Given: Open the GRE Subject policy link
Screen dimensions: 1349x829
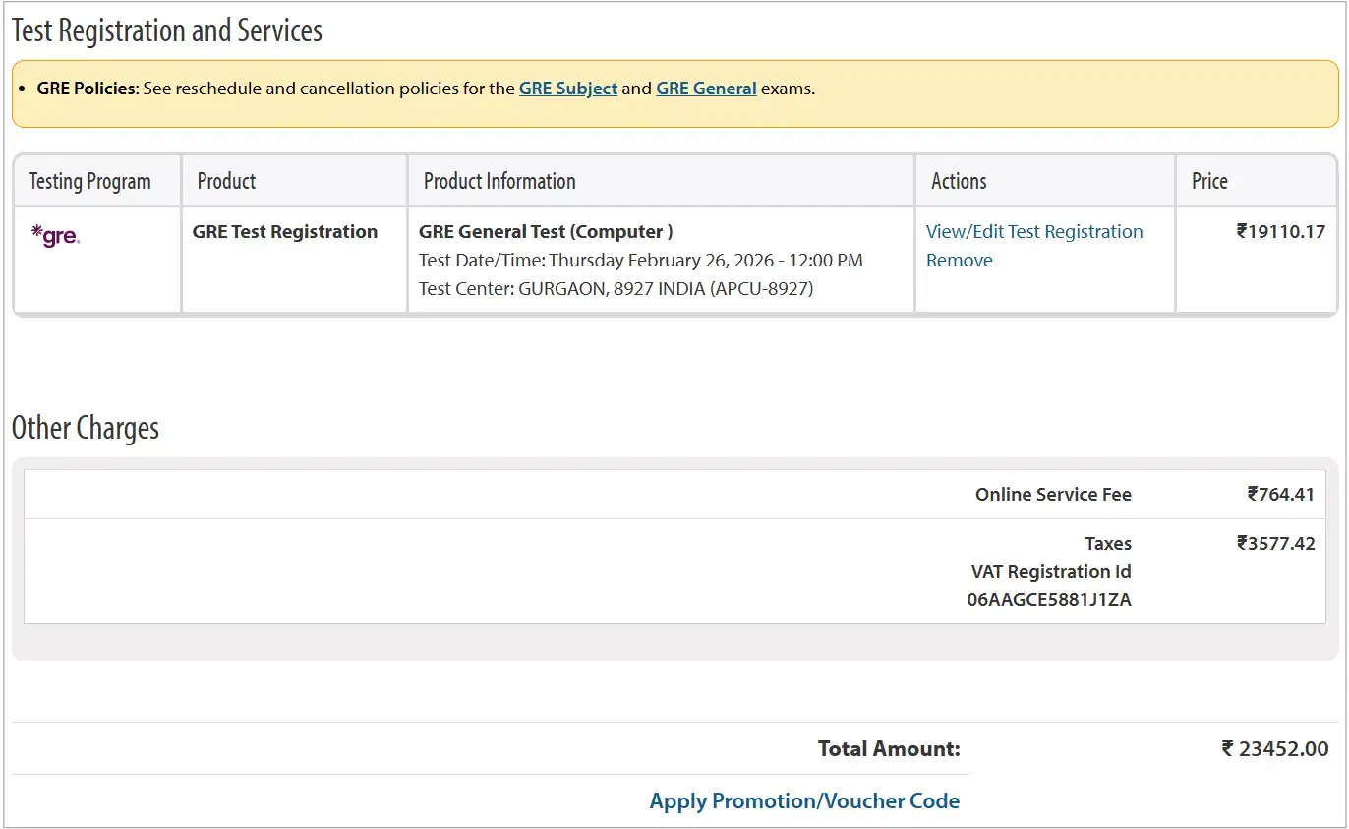Looking at the screenshot, I should 567,89.
